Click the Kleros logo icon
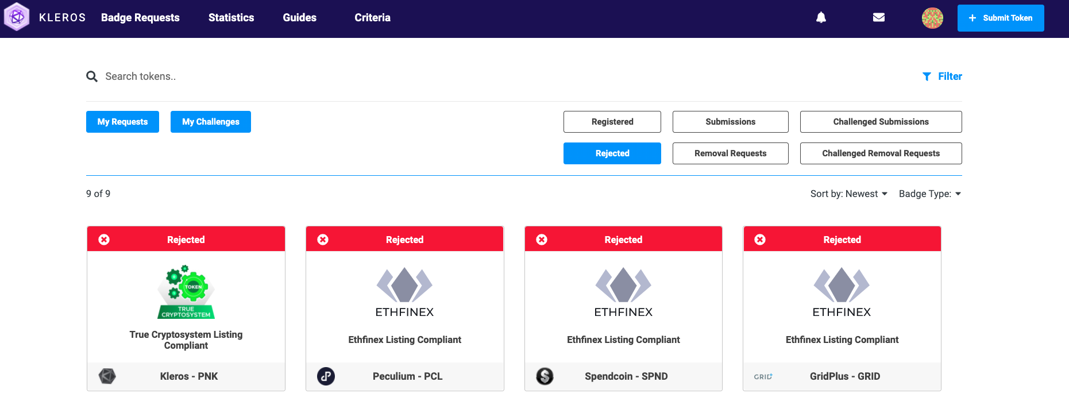This screenshot has width=1069, height=401. click(17, 17)
